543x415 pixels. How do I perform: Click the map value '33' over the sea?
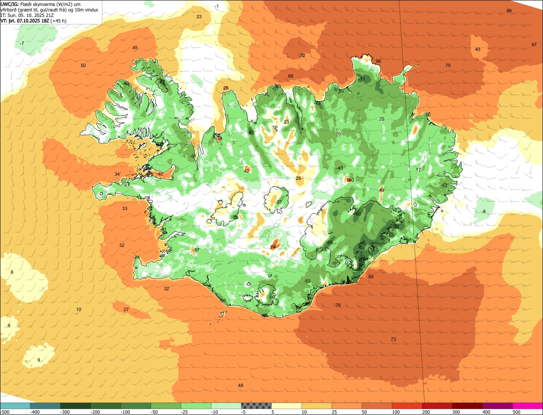125,208
